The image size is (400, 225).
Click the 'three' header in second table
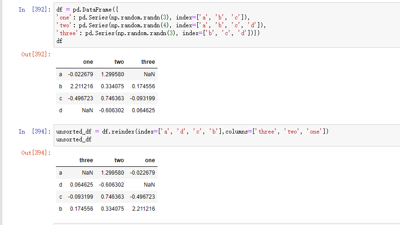tap(86, 160)
